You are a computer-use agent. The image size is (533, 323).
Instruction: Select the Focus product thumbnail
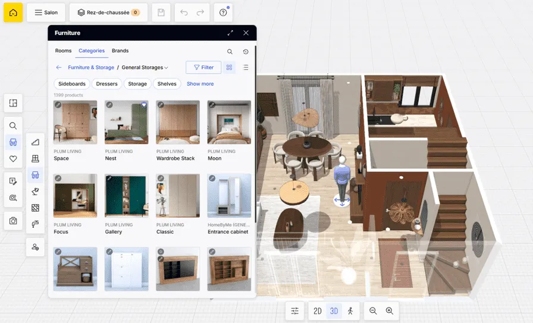point(75,196)
